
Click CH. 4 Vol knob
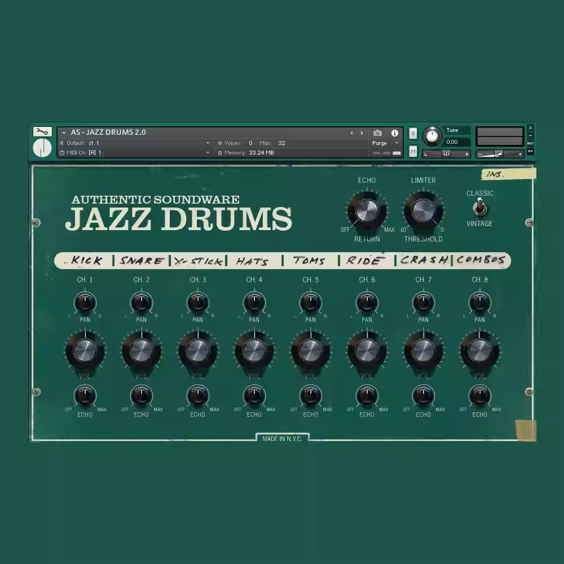[x=254, y=351]
